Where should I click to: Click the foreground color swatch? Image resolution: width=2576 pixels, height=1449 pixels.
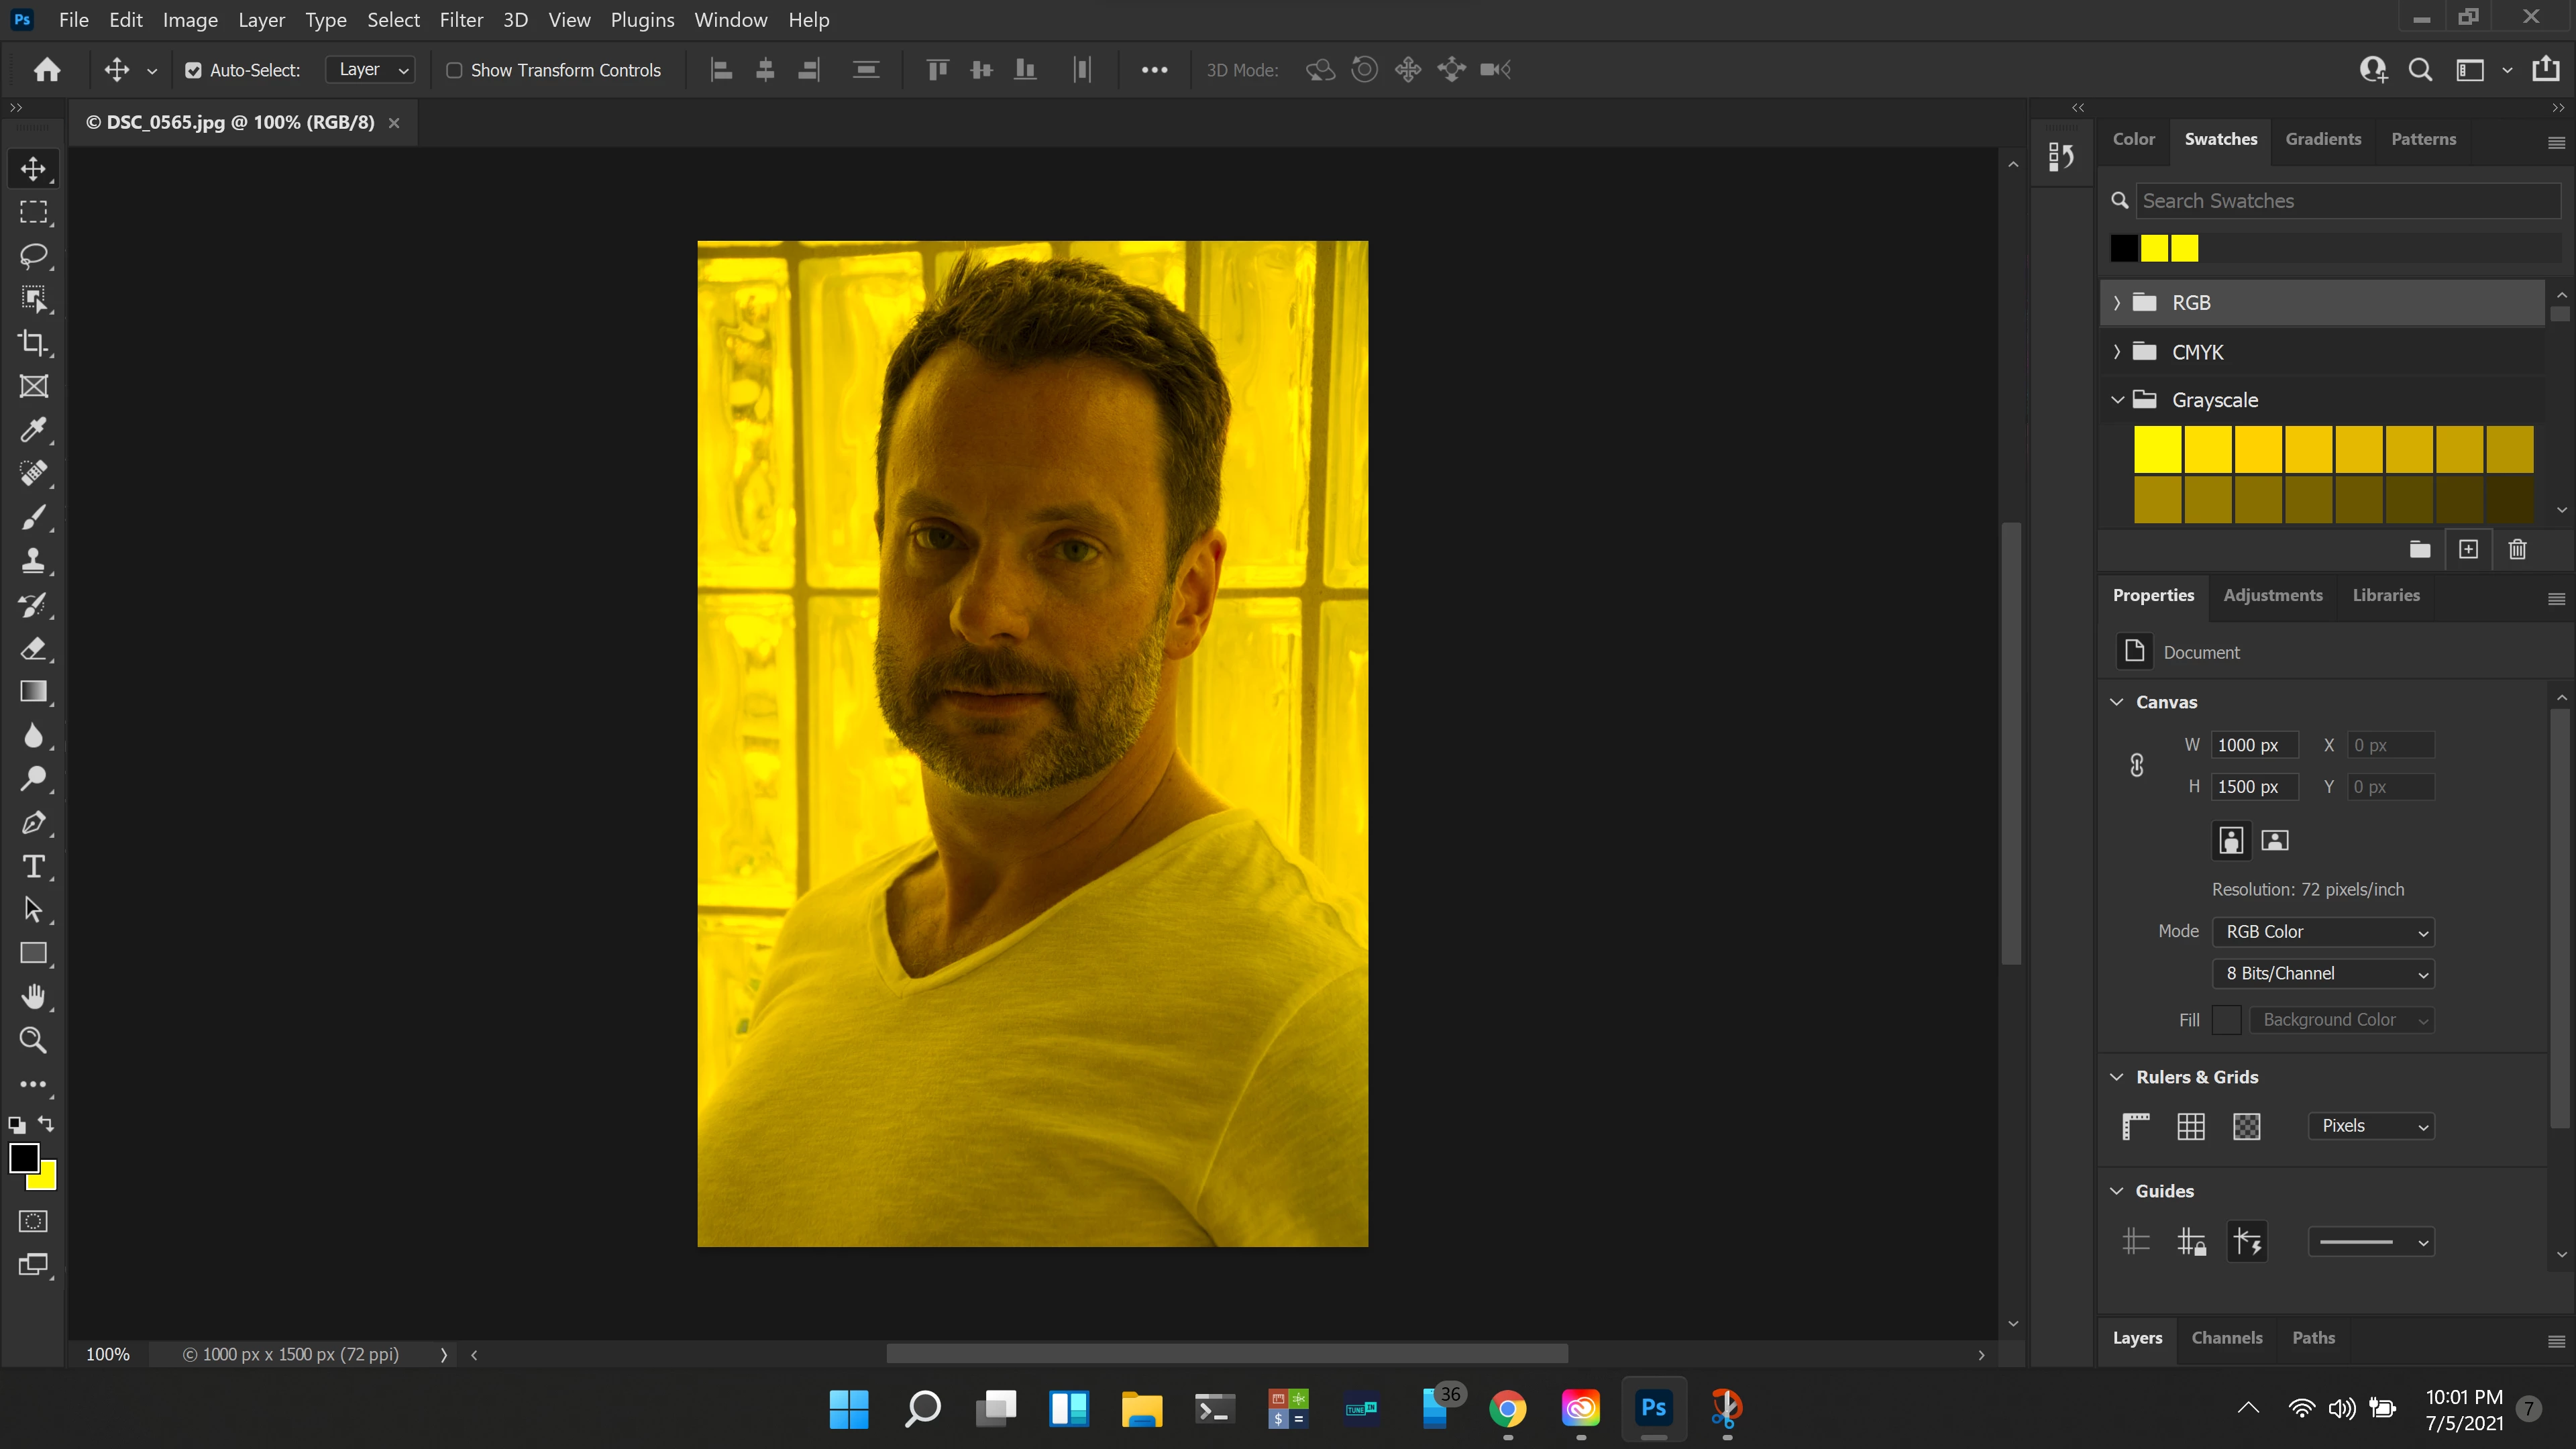tap(23, 1158)
